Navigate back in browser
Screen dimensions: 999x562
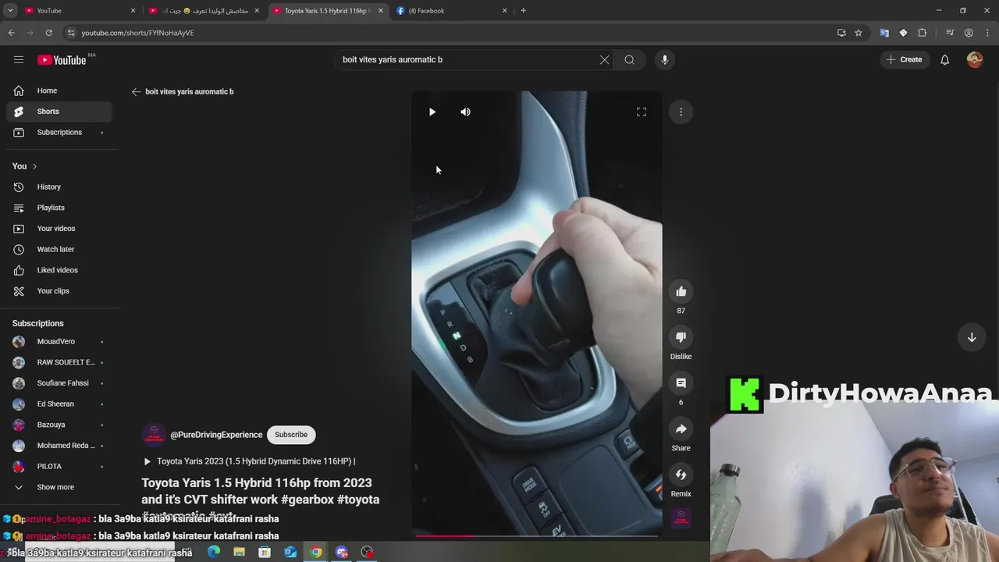[x=11, y=33]
